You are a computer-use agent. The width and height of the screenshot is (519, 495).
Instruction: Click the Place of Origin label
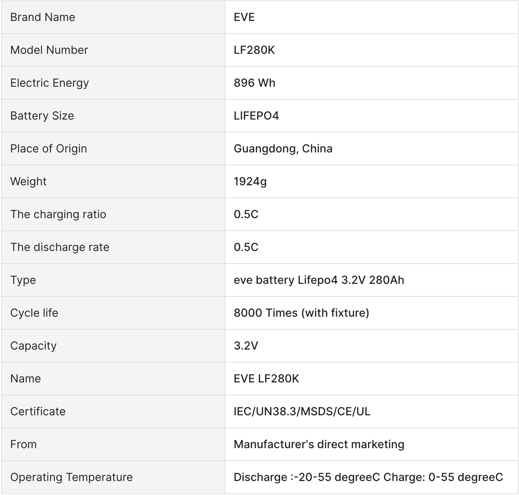49,149
